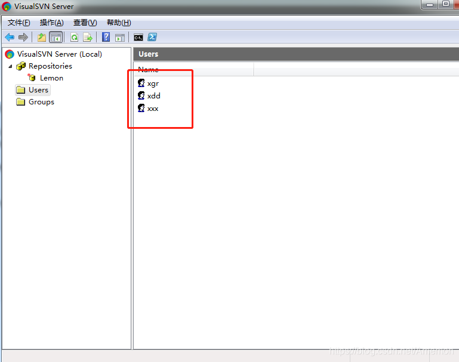The height and width of the screenshot is (362, 459).
Task: Click the Back arrow toolbar icon
Action: point(10,37)
